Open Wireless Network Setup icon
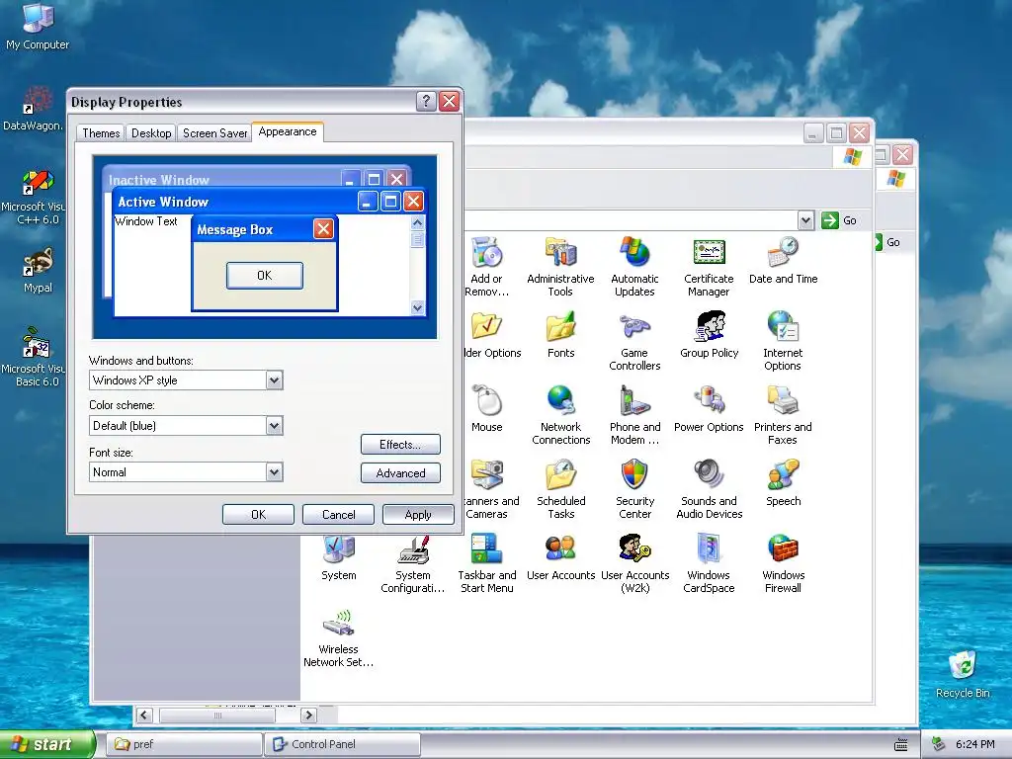The width and height of the screenshot is (1012, 759). 338,623
